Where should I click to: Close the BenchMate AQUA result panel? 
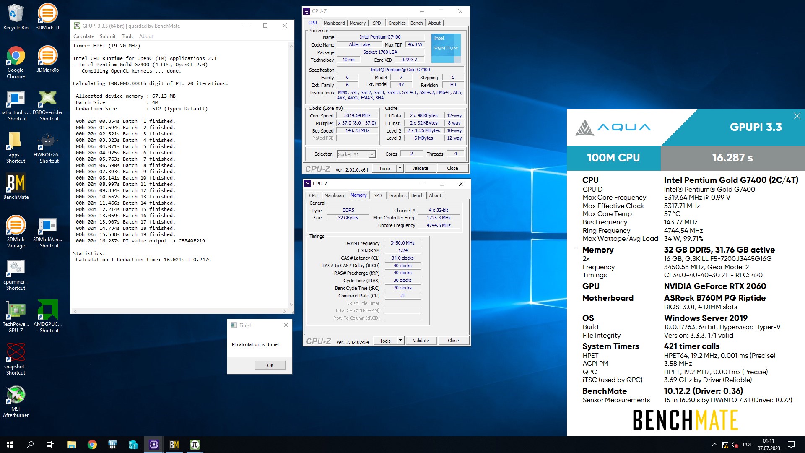pos(797,116)
